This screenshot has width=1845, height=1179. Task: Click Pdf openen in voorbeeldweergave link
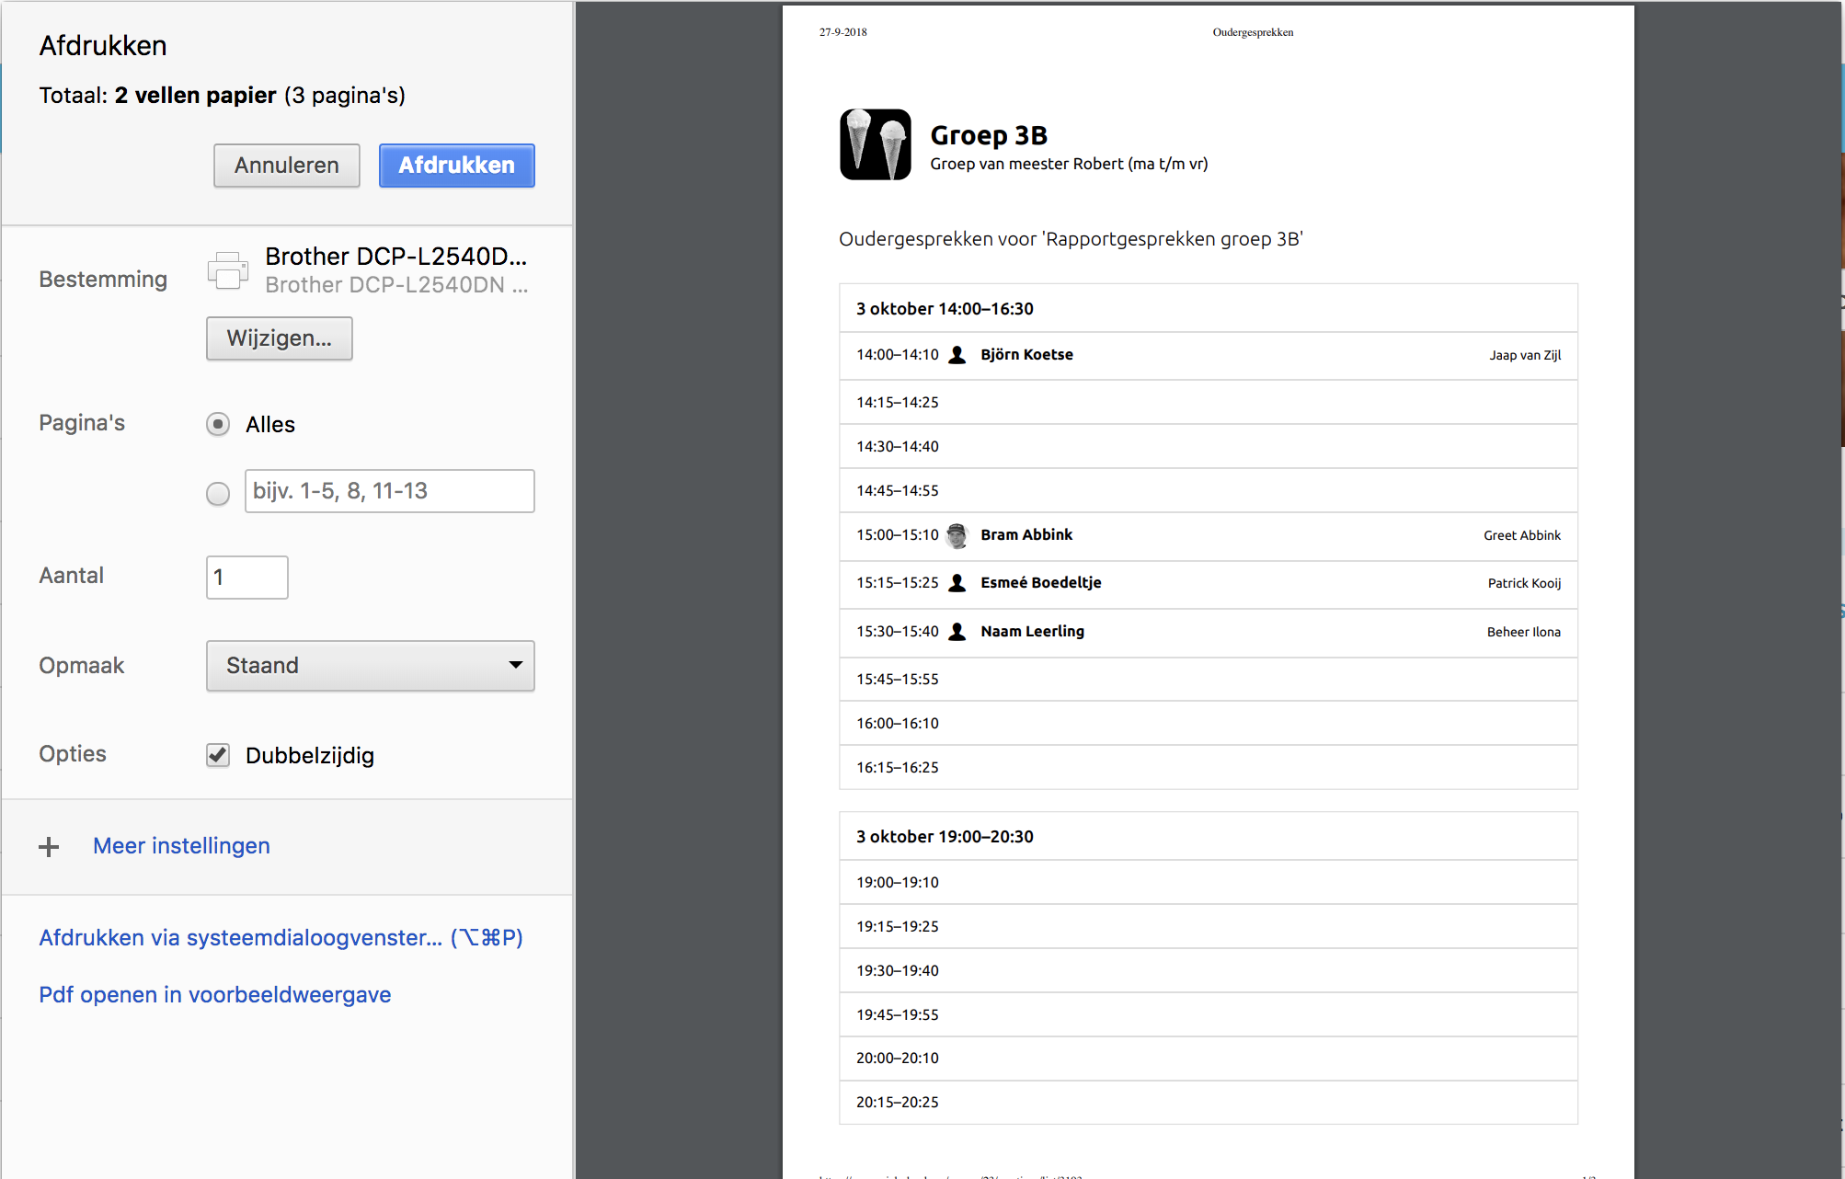(x=214, y=995)
